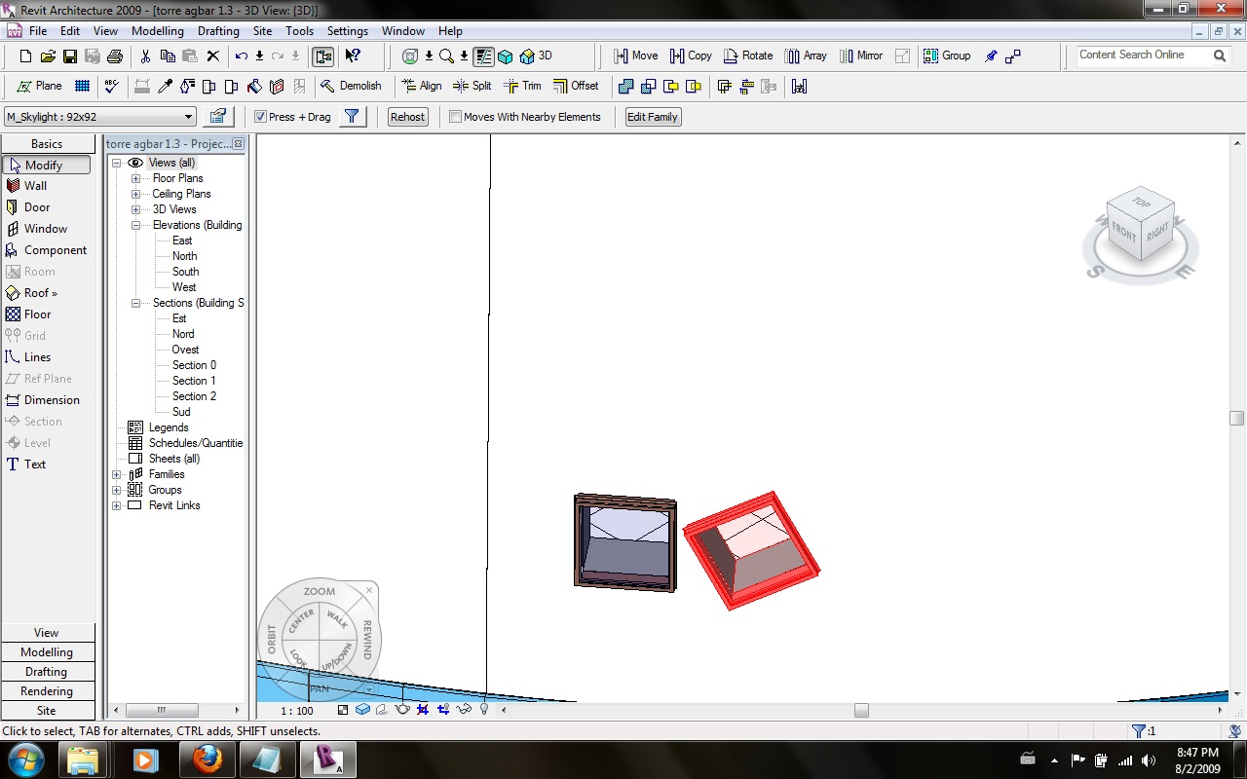Screen dimensions: 1247x779
Task: Open the element properties icon beside type selector
Action: coord(218,117)
